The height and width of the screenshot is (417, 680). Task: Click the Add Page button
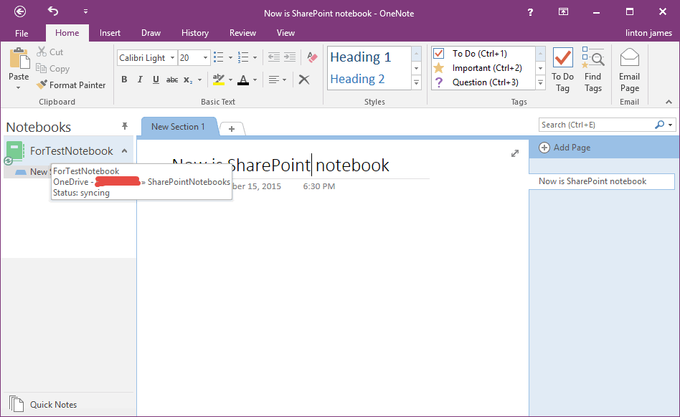pyautogui.click(x=565, y=148)
